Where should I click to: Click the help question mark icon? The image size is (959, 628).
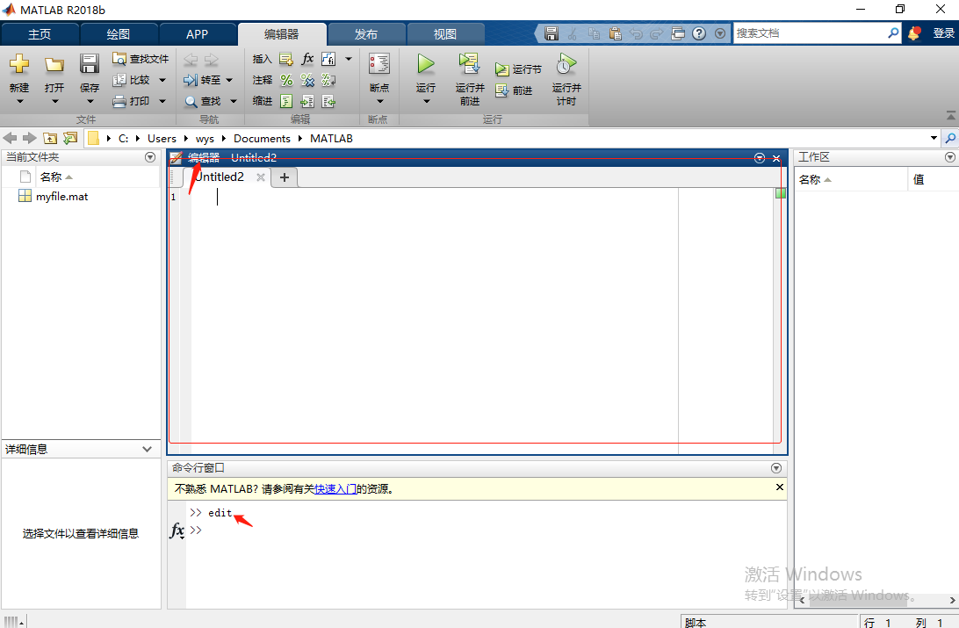point(699,33)
